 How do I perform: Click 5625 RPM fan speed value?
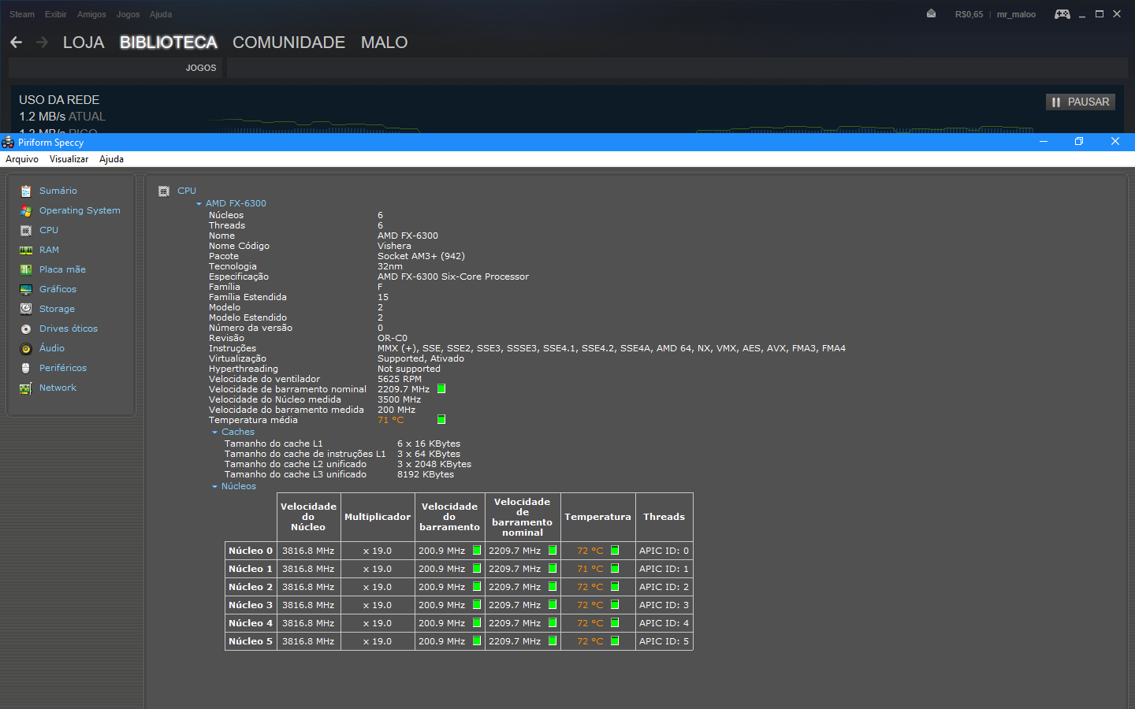pos(400,379)
